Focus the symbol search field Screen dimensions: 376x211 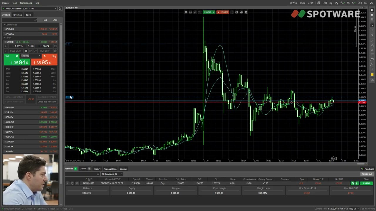19,20
